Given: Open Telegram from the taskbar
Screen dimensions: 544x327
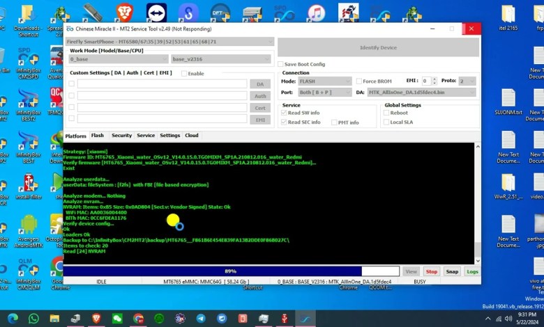Looking at the screenshot, I should point(201,319).
